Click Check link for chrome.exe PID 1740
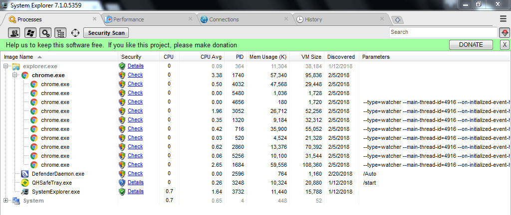This screenshot has height=215, width=511. (x=135, y=75)
